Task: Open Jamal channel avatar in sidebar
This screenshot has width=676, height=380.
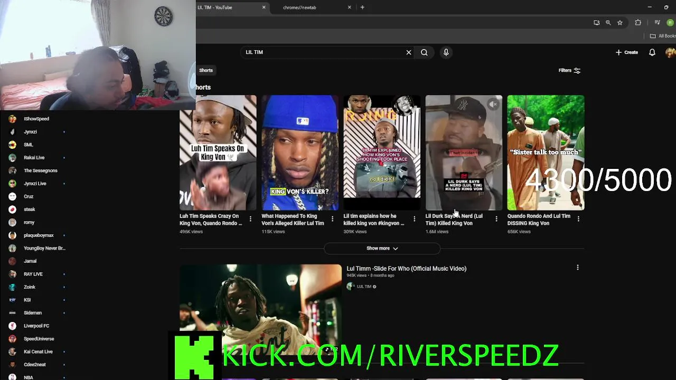Action: click(x=13, y=261)
